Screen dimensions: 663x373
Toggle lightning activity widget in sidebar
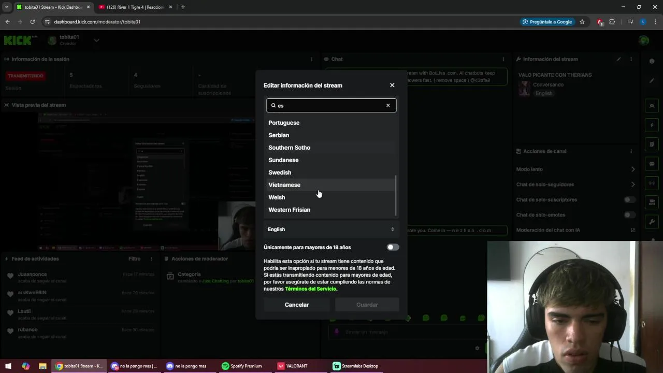(652, 125)
